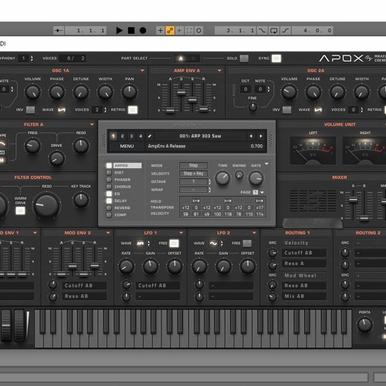This screenshot has width=386, height=386.
Task: Open the arpeggiator MODE Step dropdown
Action: [x=193, y=165]
